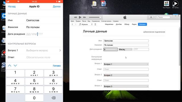Screen dimensions: 182x102
Task: Open the Файл menu
Action: tap(72, 21)
